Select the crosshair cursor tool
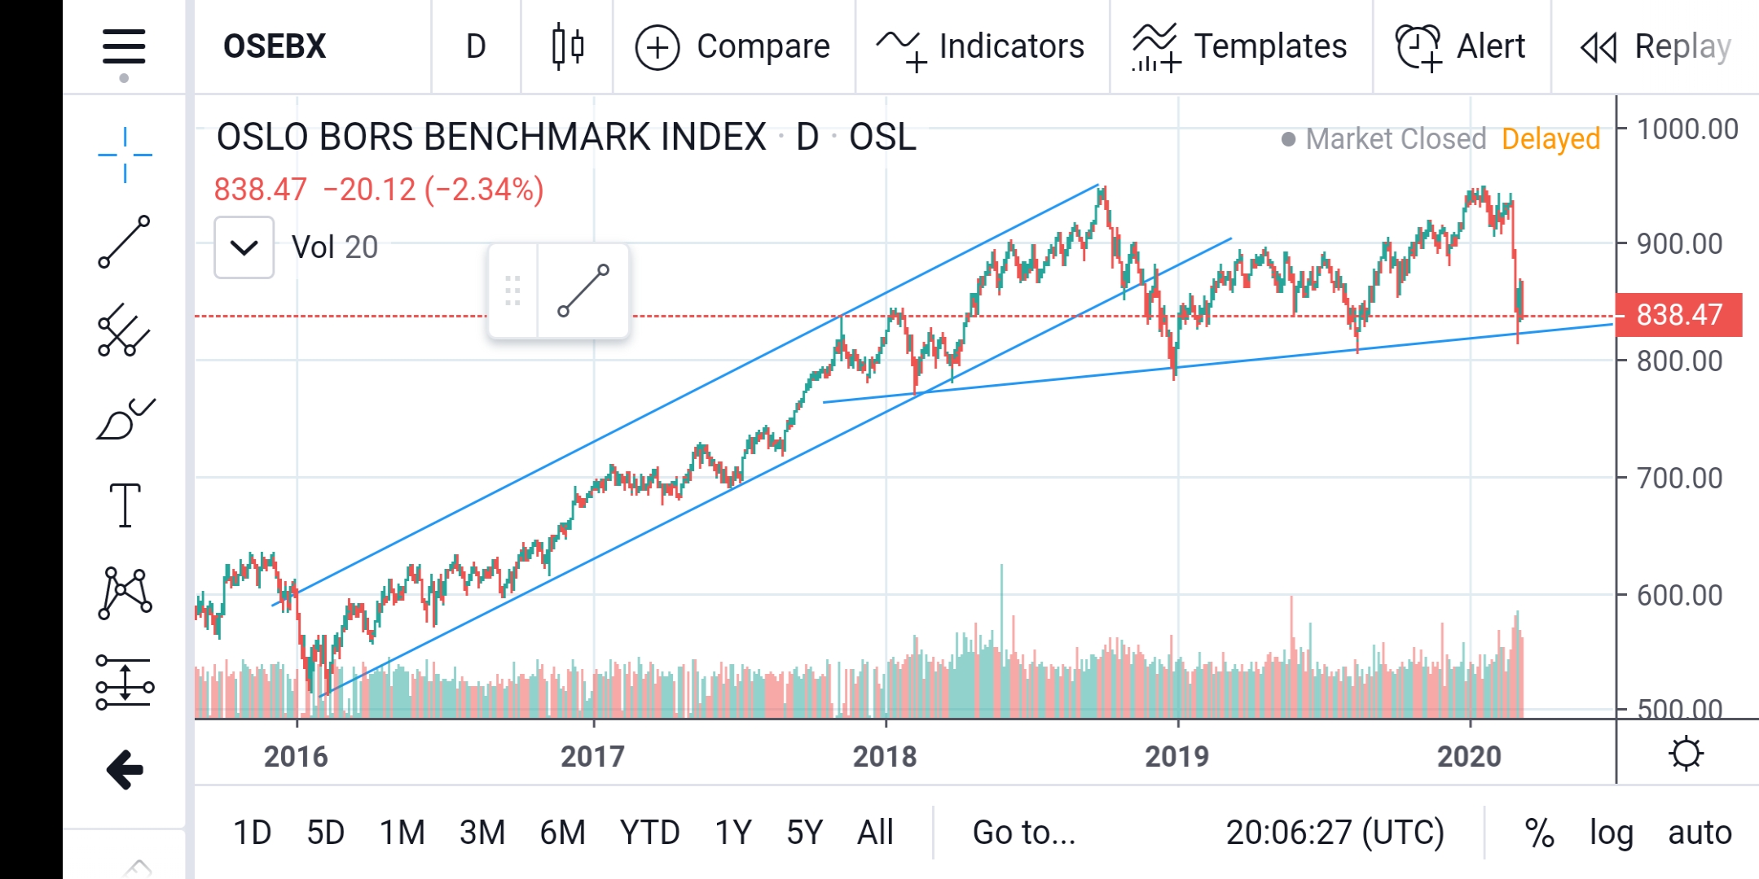This screenshot has height=879, width=1759. (x=125, y=155)
